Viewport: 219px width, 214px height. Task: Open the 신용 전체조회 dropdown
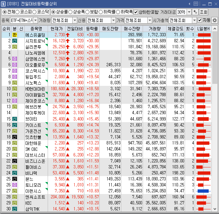tap(113, 21)
